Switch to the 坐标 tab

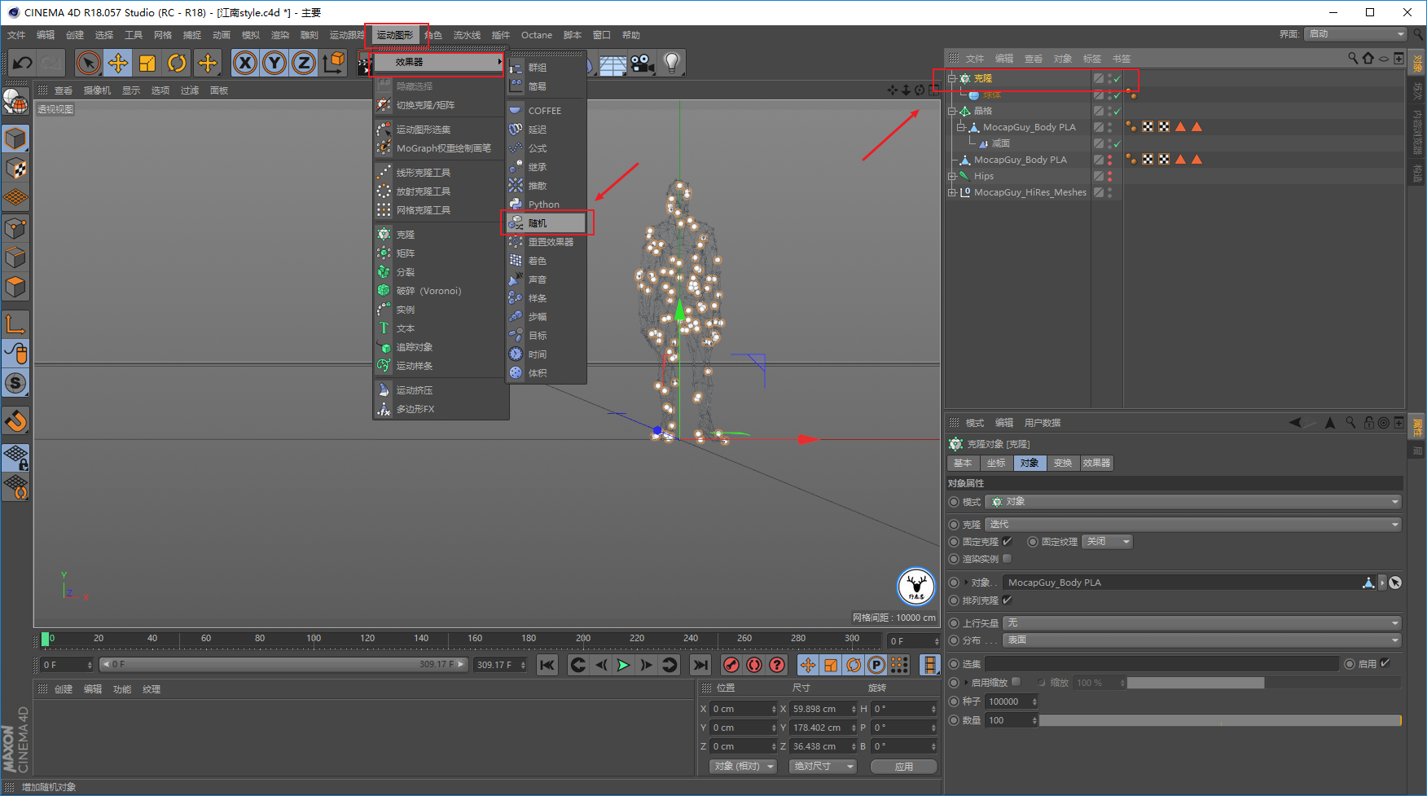997,463
